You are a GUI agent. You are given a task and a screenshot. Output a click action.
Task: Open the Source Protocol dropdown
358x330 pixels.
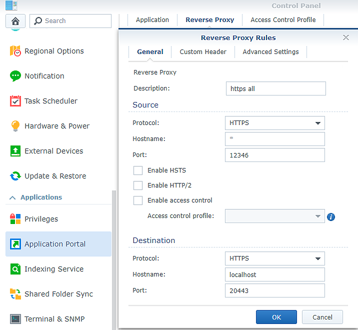[275, 123]
